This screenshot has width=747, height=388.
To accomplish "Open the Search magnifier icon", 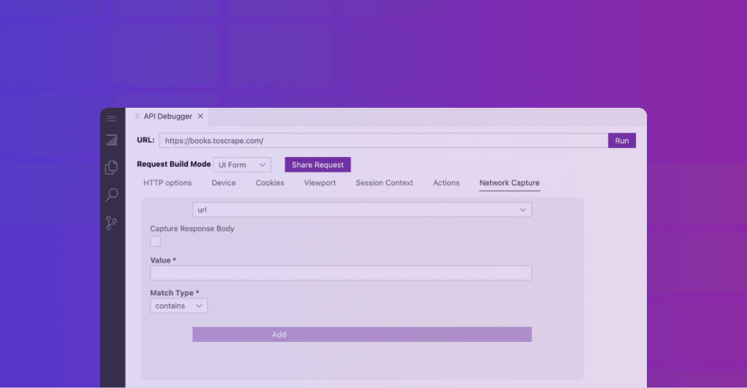I will (x=112, y=195).
